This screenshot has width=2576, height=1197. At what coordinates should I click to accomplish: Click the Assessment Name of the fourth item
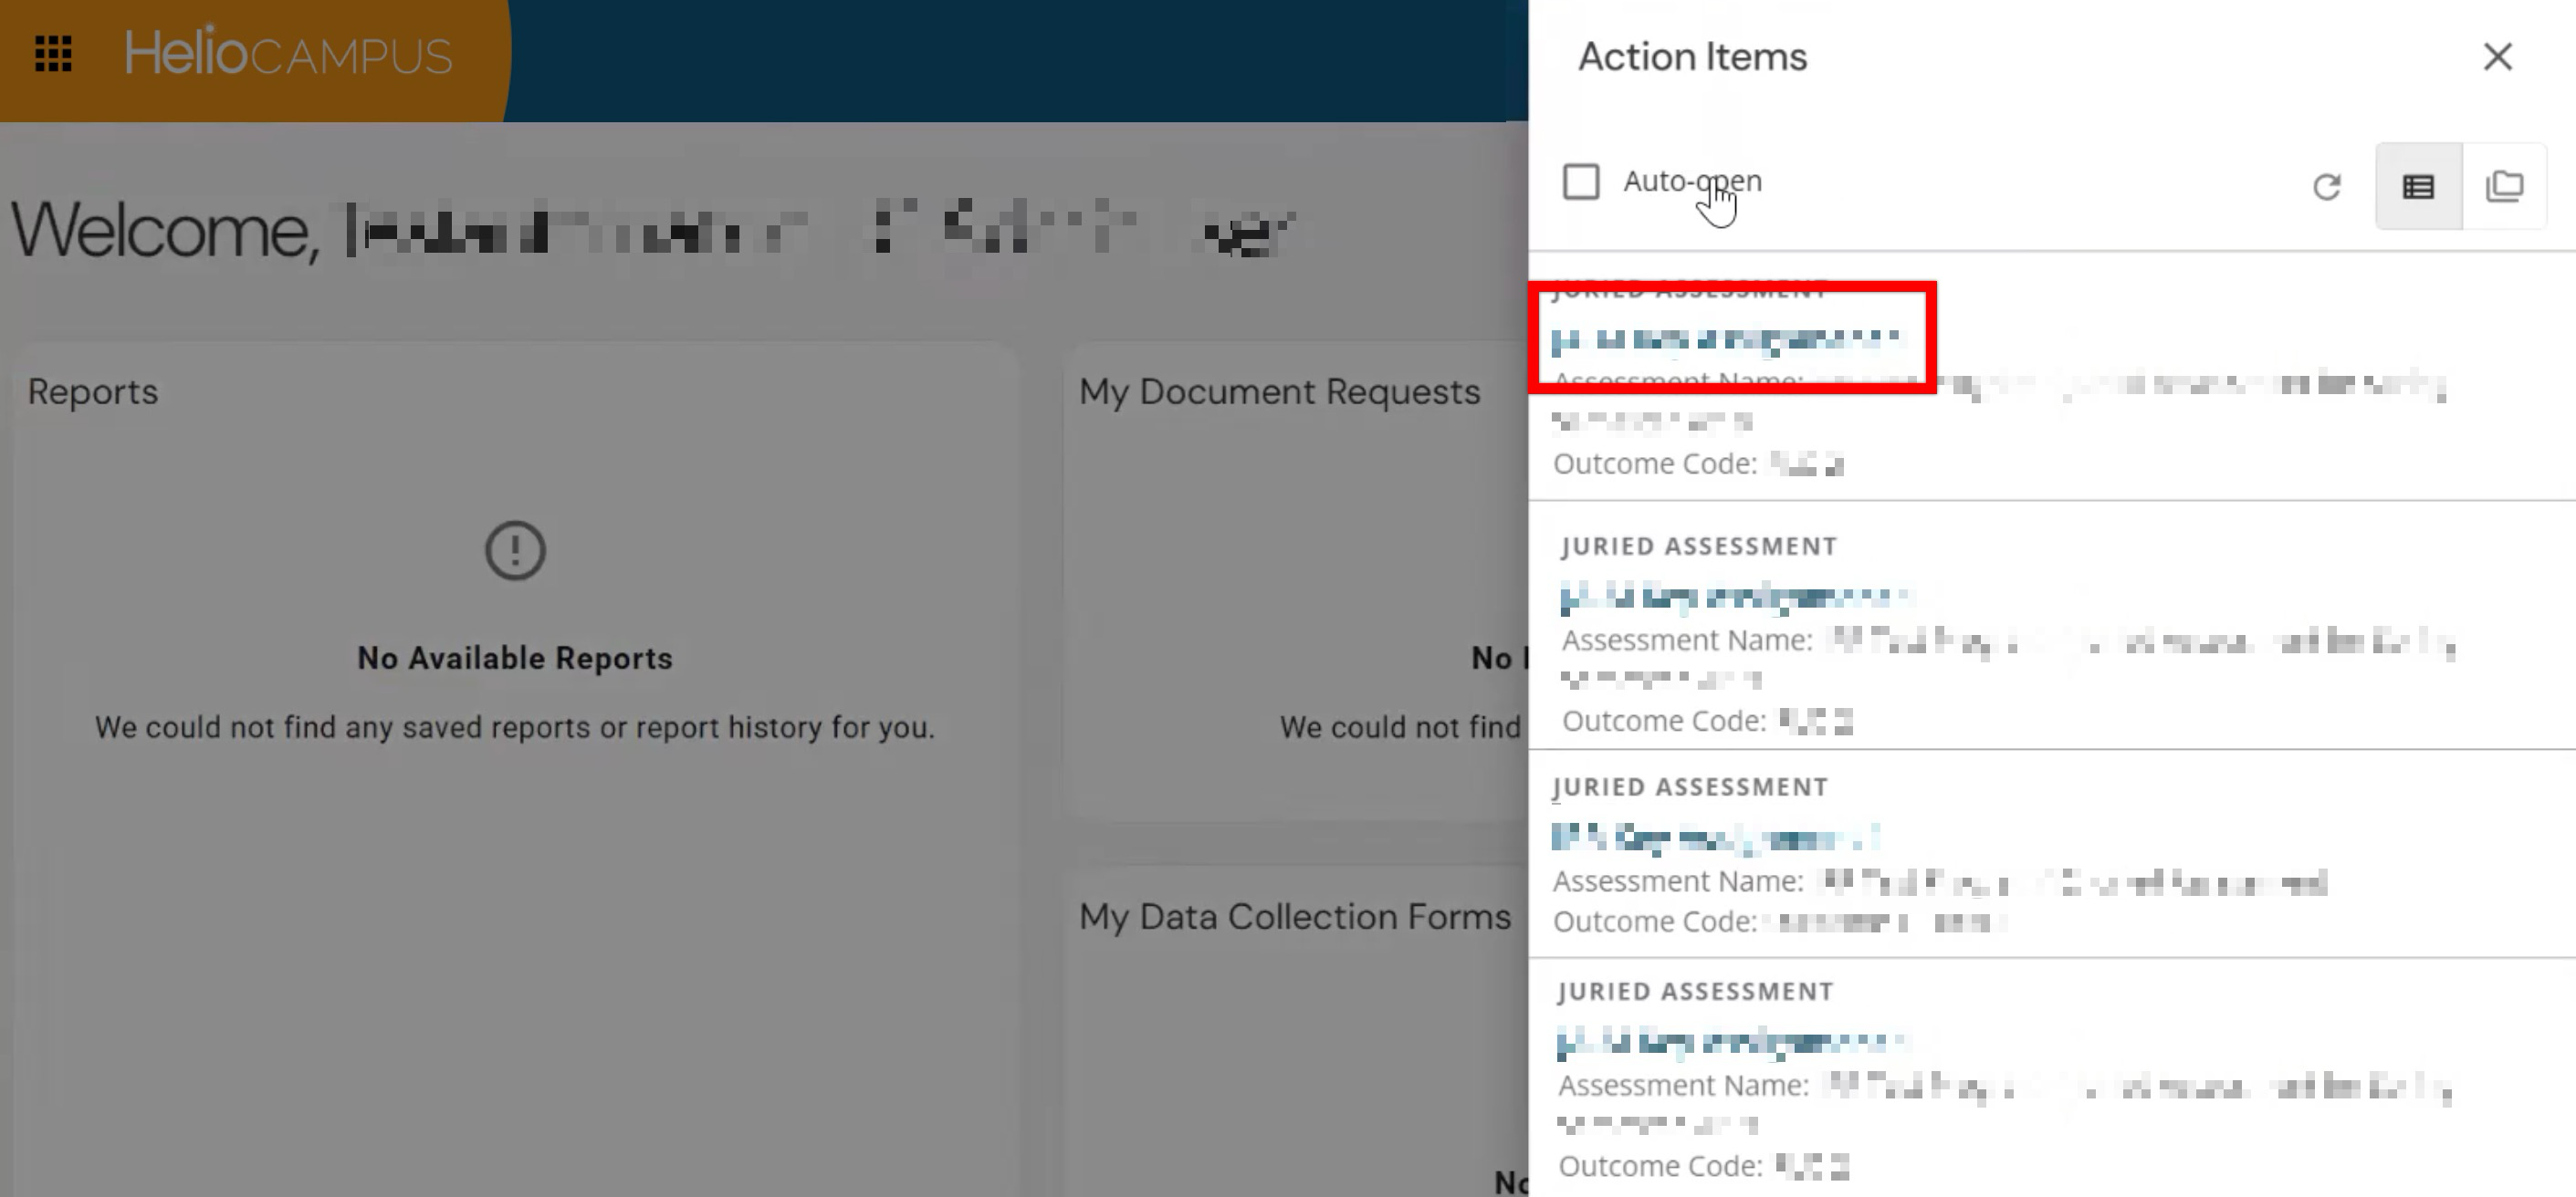2005,1103
